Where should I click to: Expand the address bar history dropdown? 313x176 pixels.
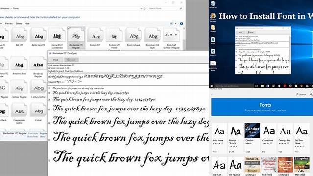pos(141,9)
